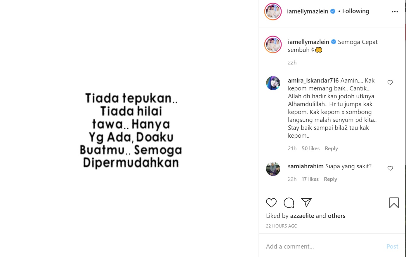The height and width of the screenshot is (257, 406).
Task: View the 17 likes on comment
Action: pyautogui.click(x=310, y=179)
